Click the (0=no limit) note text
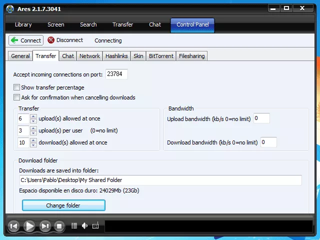320x240 pixels. click(x=104, y=130)
